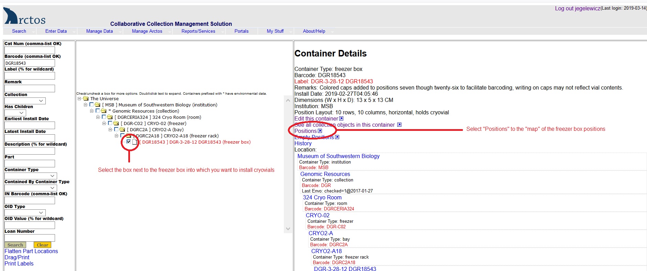Open the Container Type dropdown
This screenshot has height=271, width=647.
coord(31,176)
